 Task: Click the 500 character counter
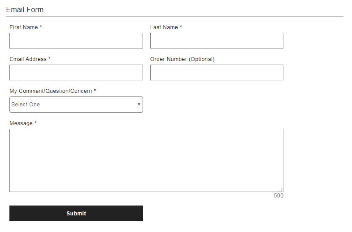point(278,196)
